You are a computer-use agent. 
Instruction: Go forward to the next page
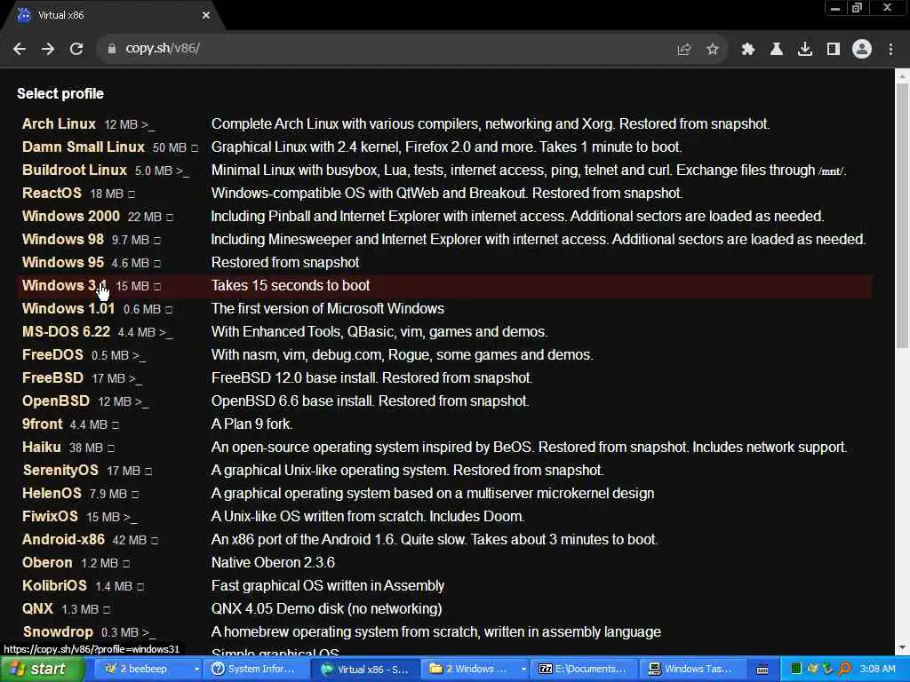pyautogui.click(x=48, y=49)
